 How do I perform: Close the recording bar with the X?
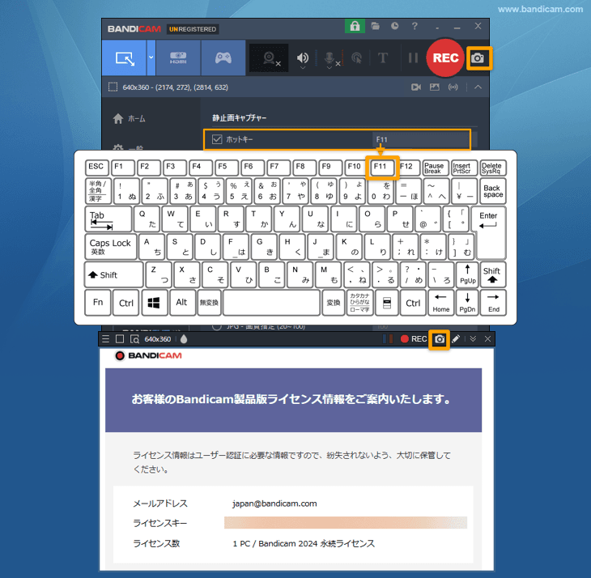coord(487,339)
